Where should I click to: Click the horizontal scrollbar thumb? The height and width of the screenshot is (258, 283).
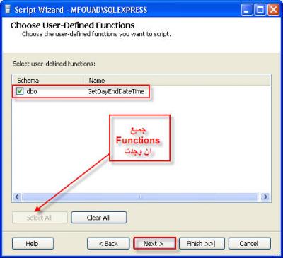tap(140, 197)
